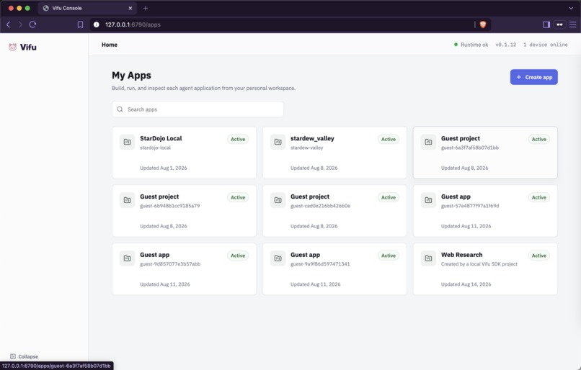Click the text guest-57e4877f97a1f69d
The width and height of the screenshot is (581, 370).
point(470,206)
